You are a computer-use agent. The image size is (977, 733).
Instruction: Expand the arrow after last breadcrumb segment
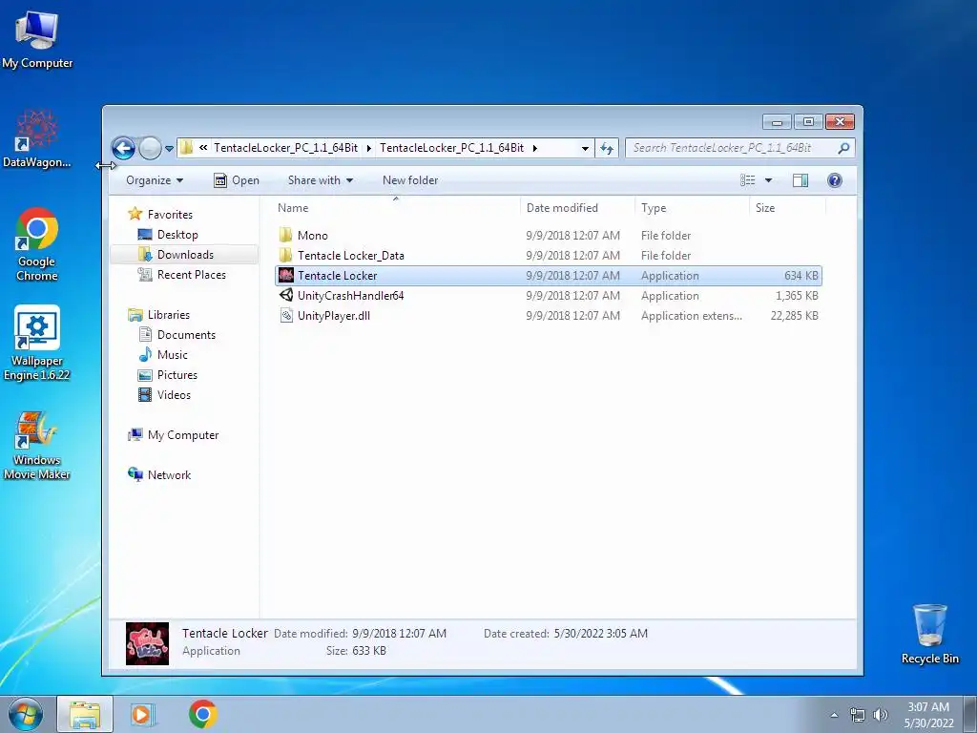534,148
